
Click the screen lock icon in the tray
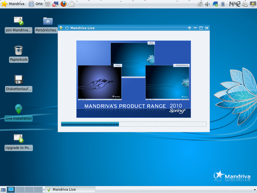click(x=252, y=4)
